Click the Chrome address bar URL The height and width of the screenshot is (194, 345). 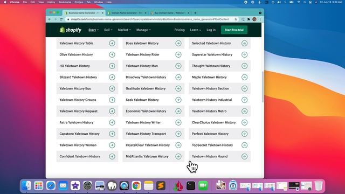(150, 19)
